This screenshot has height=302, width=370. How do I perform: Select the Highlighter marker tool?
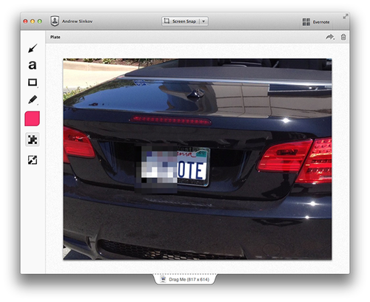pyautogui.click(x=33, y=100)
